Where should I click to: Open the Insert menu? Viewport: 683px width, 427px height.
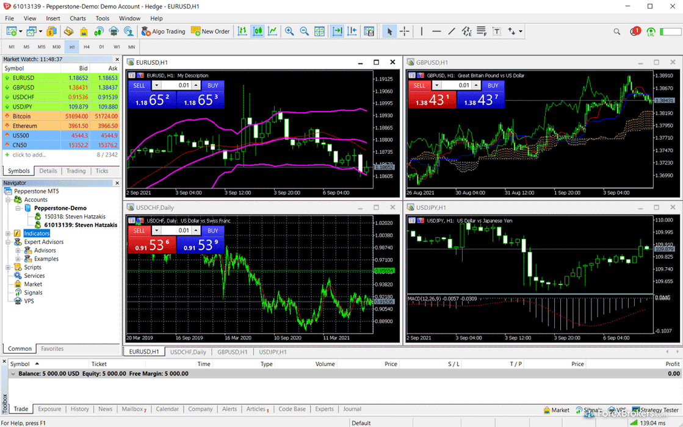53,18
